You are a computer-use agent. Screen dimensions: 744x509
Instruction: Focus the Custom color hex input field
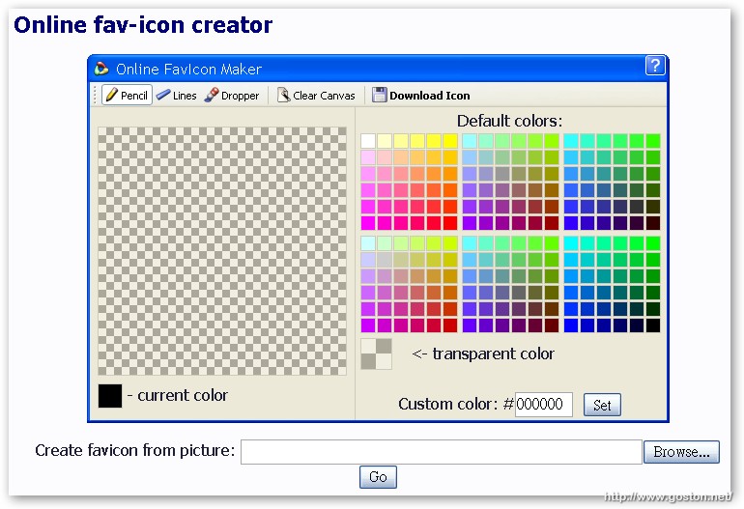pos(544,405)
